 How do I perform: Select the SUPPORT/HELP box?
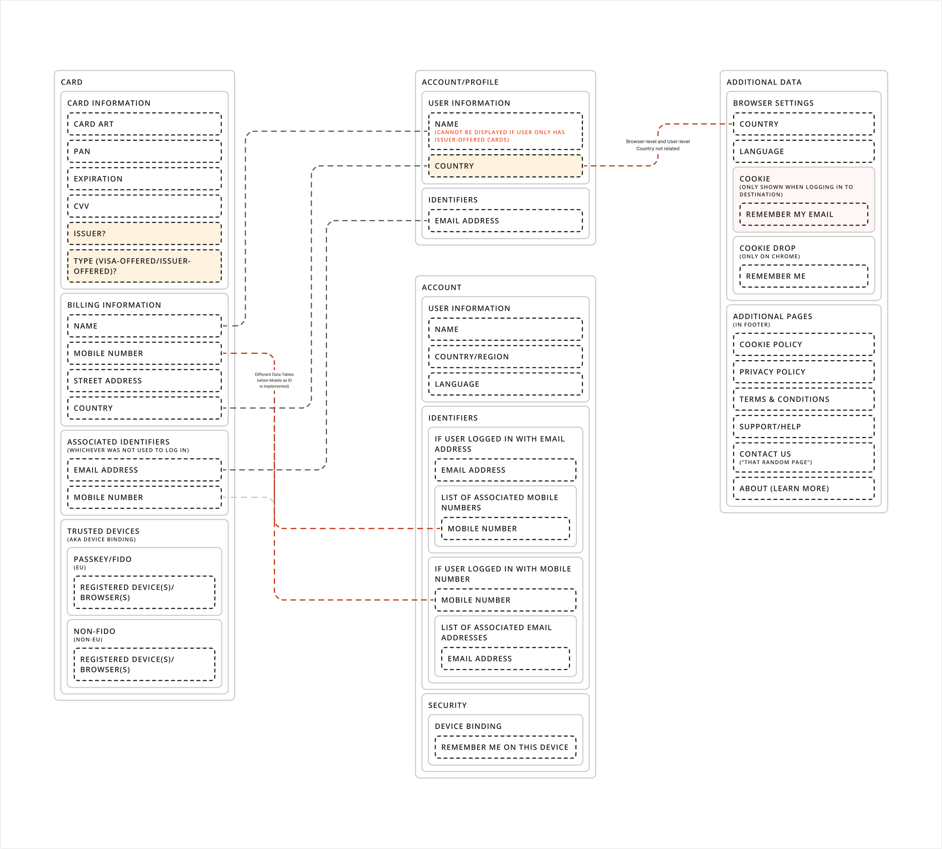tap(803, 427)
